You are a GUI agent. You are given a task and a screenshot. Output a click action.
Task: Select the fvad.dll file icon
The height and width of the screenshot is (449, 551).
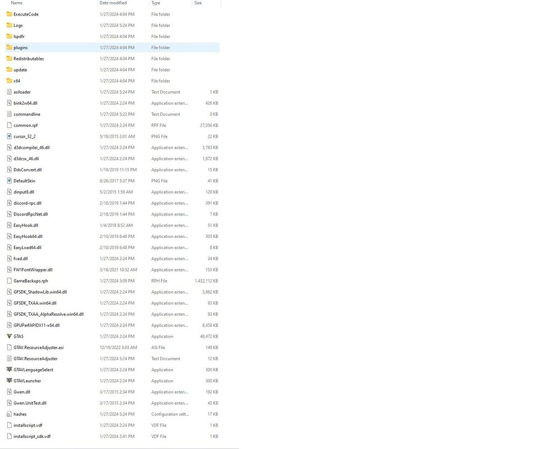(x=9, y=258)
